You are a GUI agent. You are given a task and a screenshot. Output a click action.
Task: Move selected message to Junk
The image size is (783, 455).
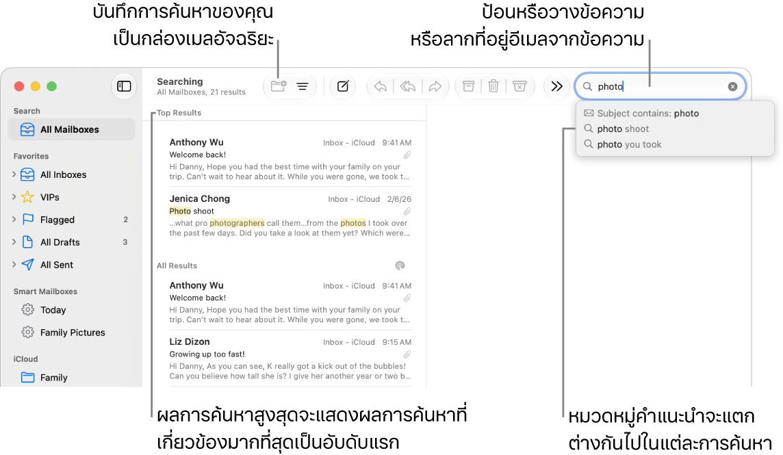point(519,86)
